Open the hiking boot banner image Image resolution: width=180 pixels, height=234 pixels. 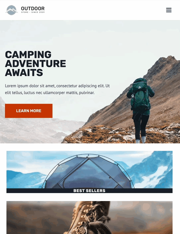(90, 218)
